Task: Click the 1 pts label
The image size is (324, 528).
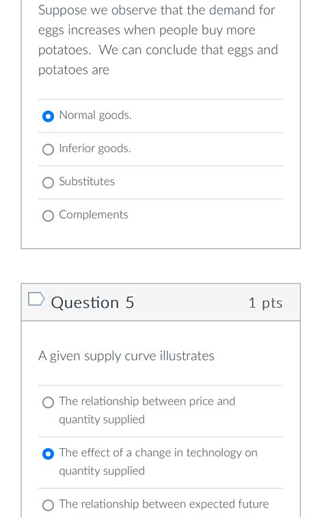Action: coord(265,303)
